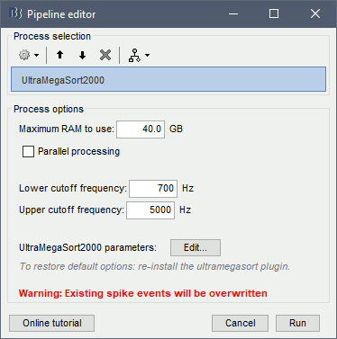The width and height of the screenshot is (337, 339).
Task: Maximize the Pipeline editor window
Action: tap(274, 13)
